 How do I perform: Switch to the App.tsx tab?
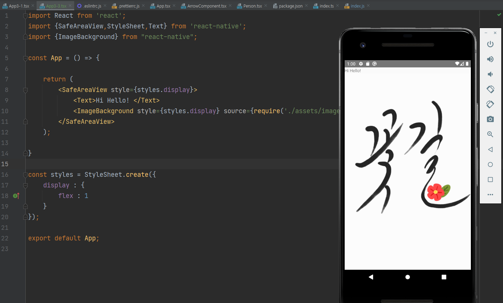[x=163, y=6]
